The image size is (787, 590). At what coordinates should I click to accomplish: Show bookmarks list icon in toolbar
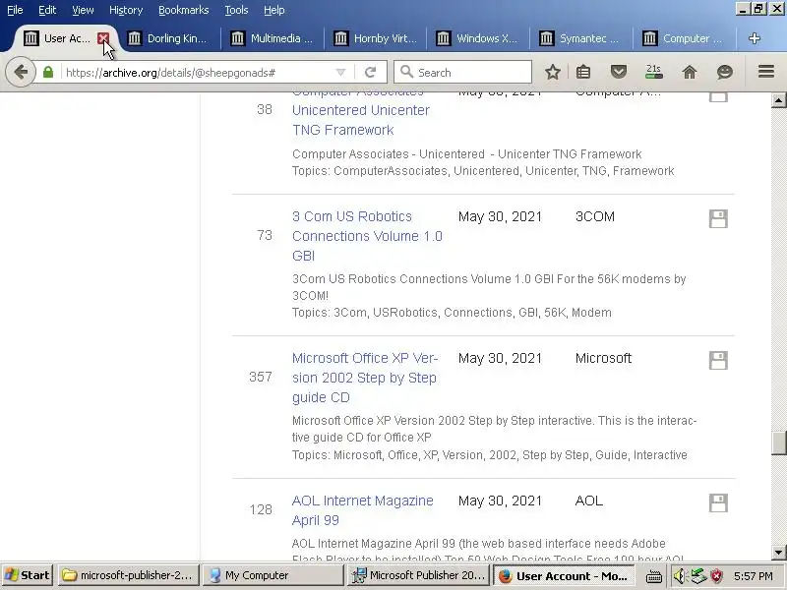[x=583, y=72]
